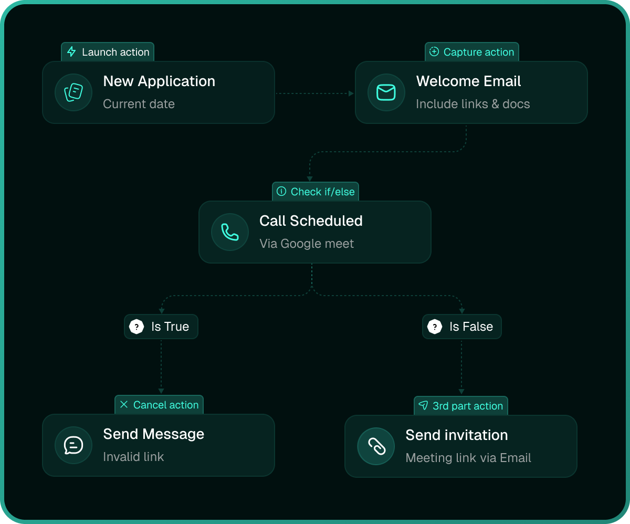Image resolution: width=630 pixels, height=524 pixels.
Task: Click the lightning bolt icon on Launch action
Action: (72, 52)
